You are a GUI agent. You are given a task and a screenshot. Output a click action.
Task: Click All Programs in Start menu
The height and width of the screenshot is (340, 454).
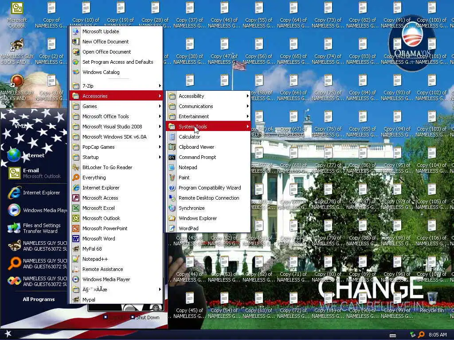(39, 299)
